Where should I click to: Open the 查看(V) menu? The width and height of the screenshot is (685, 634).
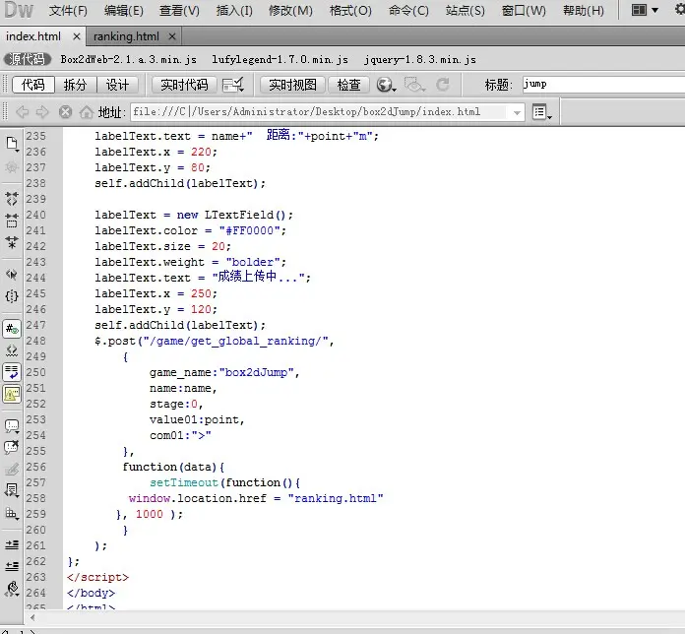tap(179, 10)
